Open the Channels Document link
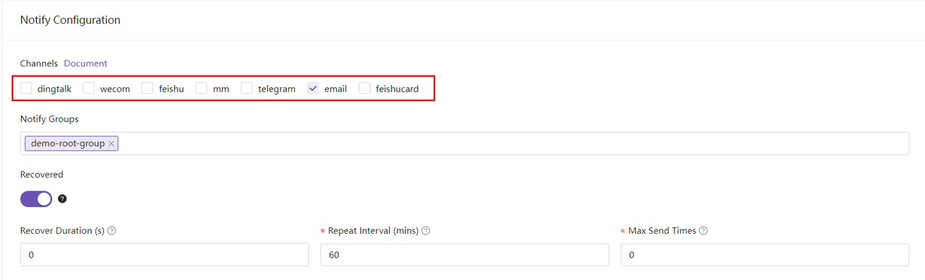 (x=85, y=64)
